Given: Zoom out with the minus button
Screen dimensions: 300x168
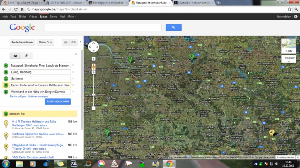Looking at the screenshot, I should pyautogui.click(x=93, y=108).
